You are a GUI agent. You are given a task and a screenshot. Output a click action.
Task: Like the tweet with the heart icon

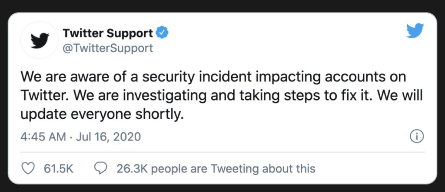click(x=28, y=169)
